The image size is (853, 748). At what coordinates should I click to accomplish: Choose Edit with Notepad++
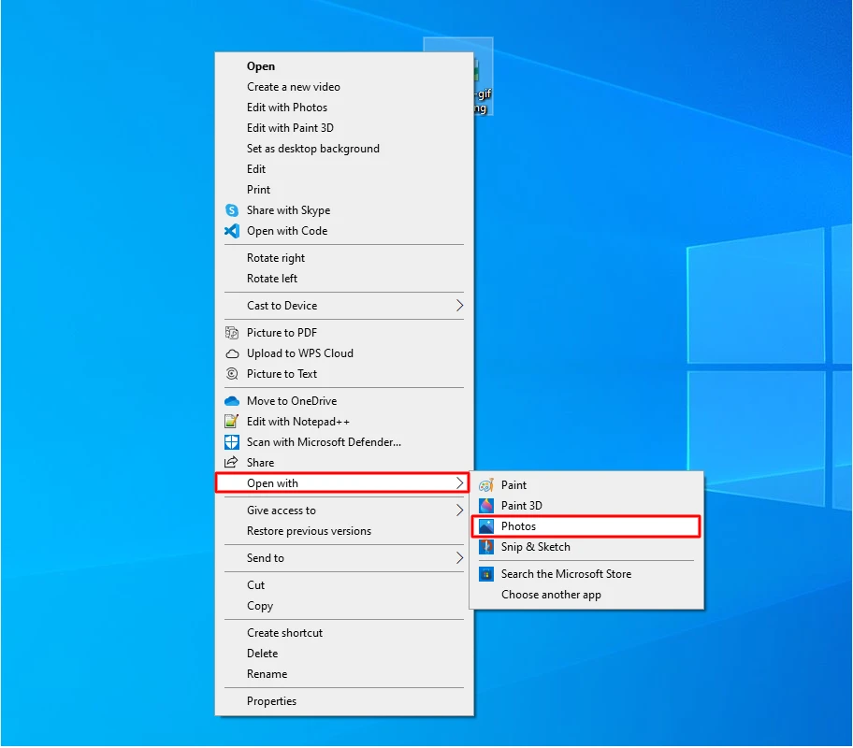coord(344,422)
